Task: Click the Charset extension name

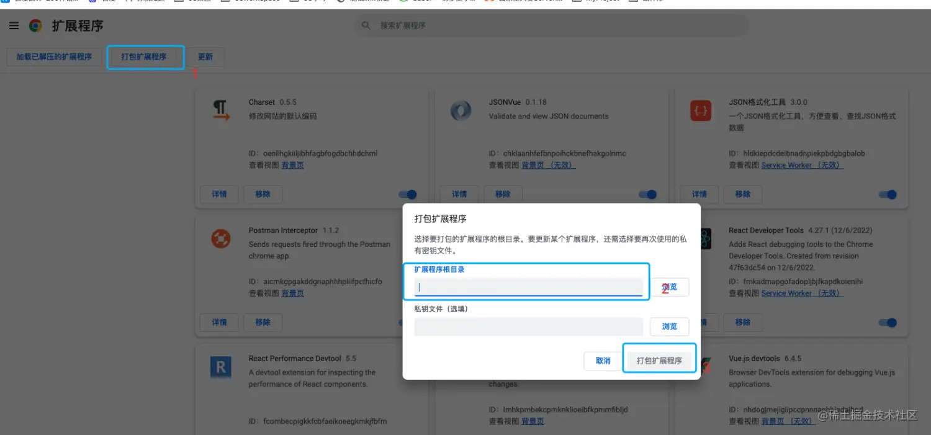Action: click(262, 102)
